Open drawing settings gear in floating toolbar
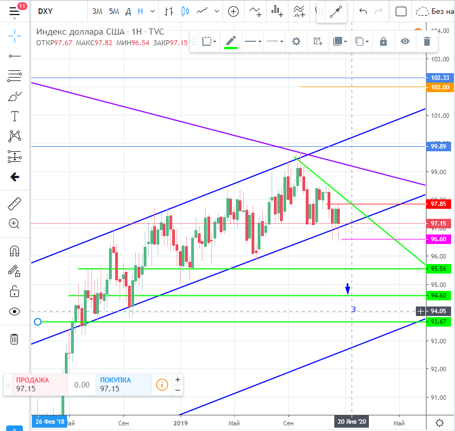Image resolution: width=455 pixels, height=431 pixels. point(296,41)
